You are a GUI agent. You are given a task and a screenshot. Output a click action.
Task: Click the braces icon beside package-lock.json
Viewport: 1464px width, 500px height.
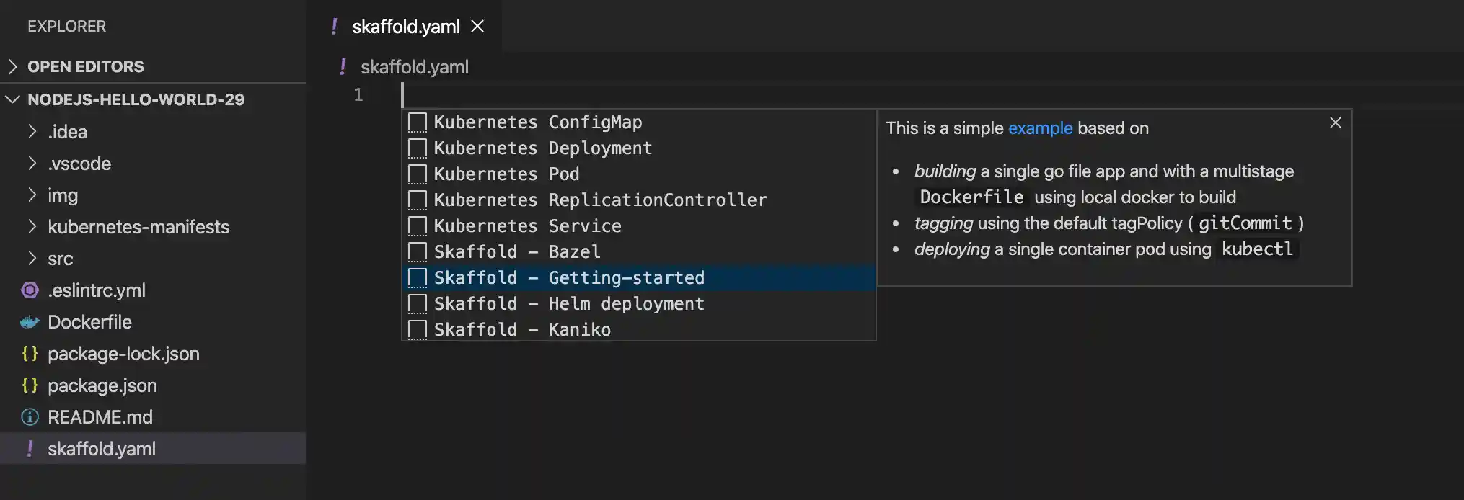click(29, 354)
